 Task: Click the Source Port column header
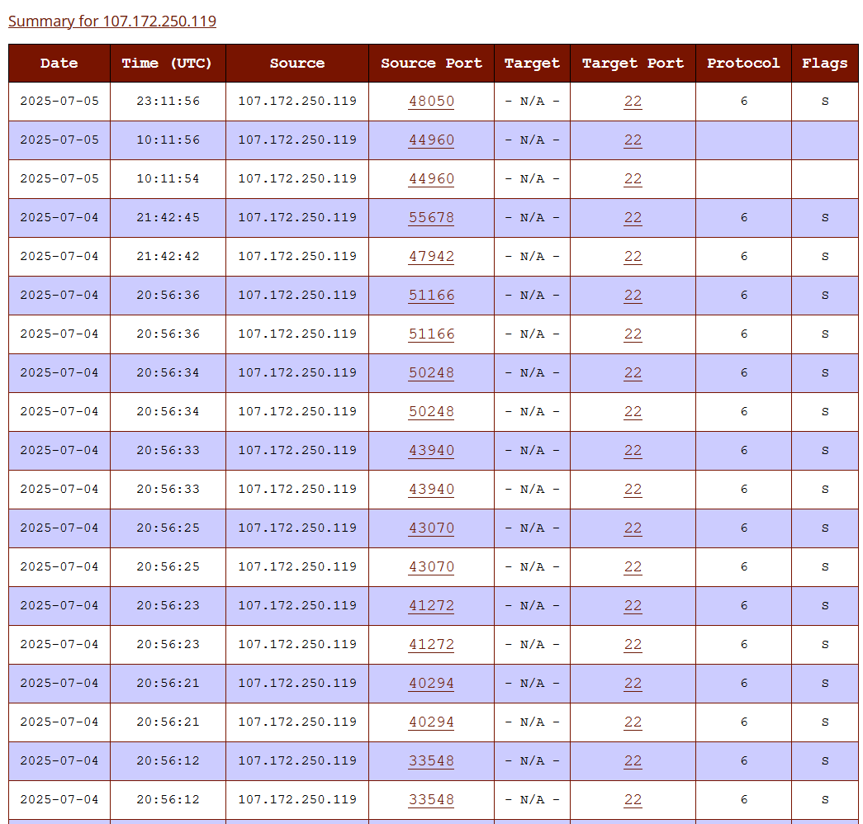click(431, 64)
